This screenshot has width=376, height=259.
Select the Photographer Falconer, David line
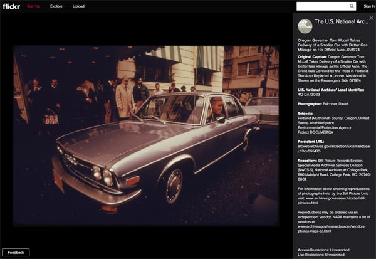tap(323, 104)
